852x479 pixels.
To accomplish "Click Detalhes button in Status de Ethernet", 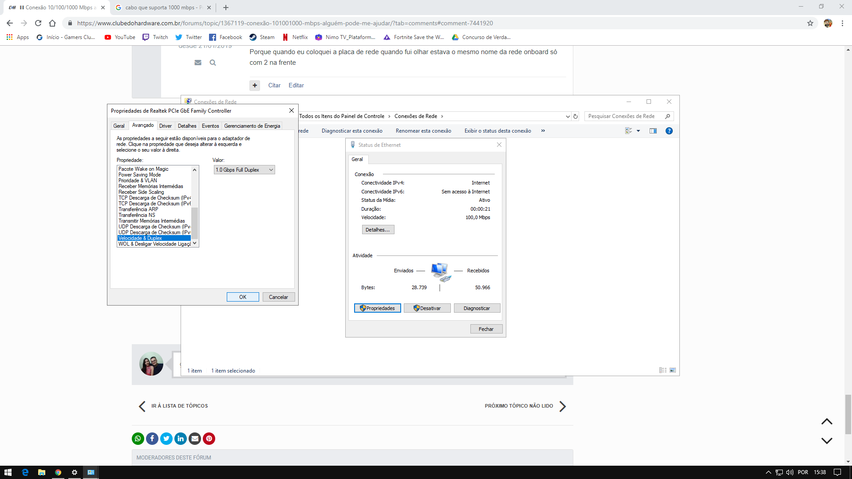I will (x=378, y=230).
